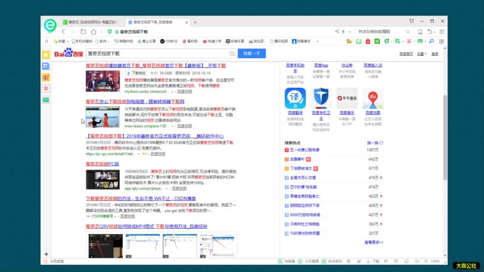Open the Baidu Maps icon

373,98
